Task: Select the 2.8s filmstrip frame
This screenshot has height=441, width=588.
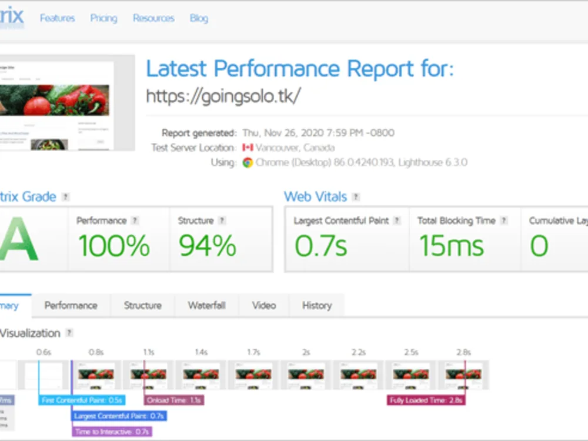Action: 463,375
